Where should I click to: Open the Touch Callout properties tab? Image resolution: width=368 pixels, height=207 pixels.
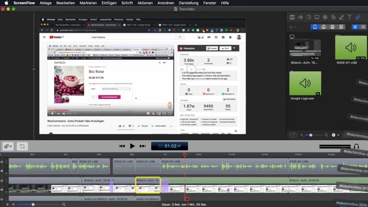point(333,17)
